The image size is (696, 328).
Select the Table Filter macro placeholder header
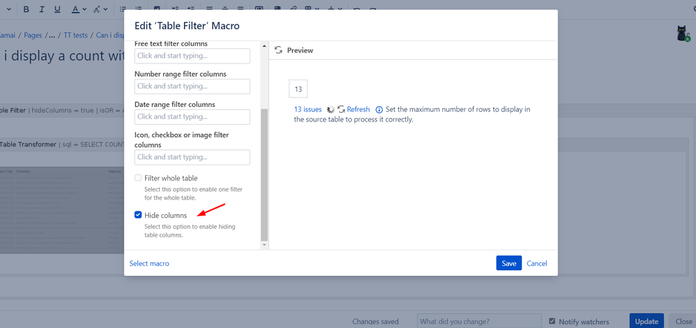[62, 110]
